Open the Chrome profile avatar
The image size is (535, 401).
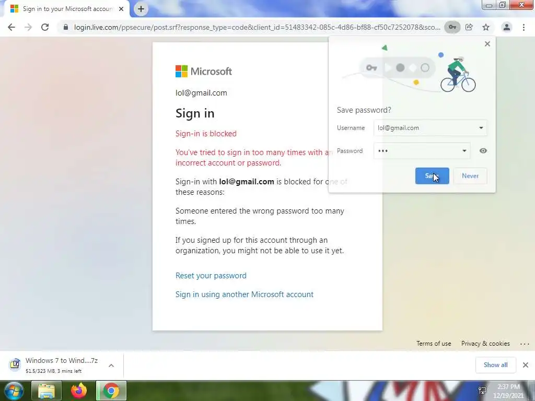507,27
